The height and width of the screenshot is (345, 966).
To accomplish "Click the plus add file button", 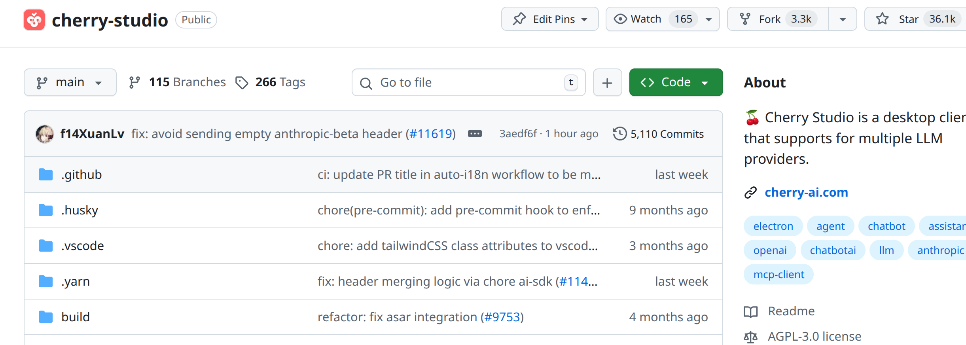I will pyautogui.click(x=607, y=82).
